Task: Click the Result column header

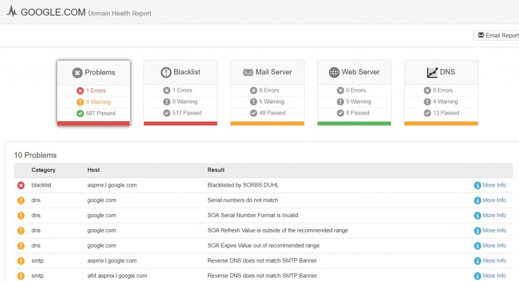Action: (216, 169)
